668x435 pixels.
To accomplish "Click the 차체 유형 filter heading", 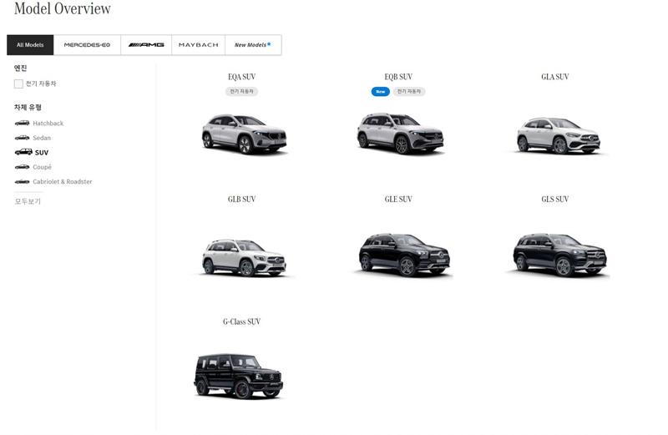I will [28, 107].
